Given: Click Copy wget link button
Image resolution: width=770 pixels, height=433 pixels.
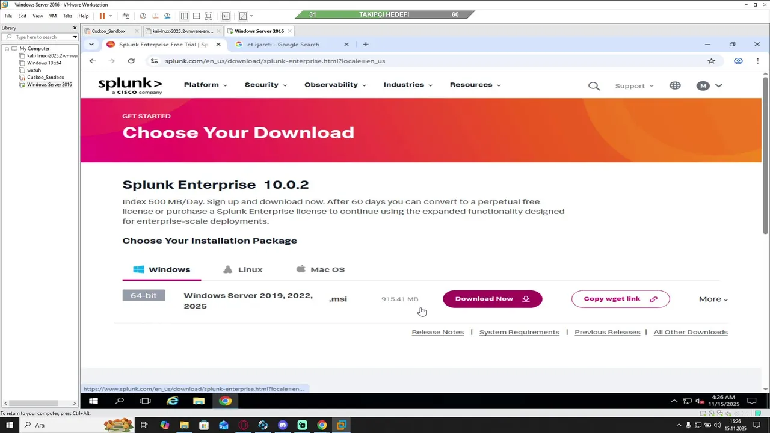Looking at the screenshot, I should point(620,299).
